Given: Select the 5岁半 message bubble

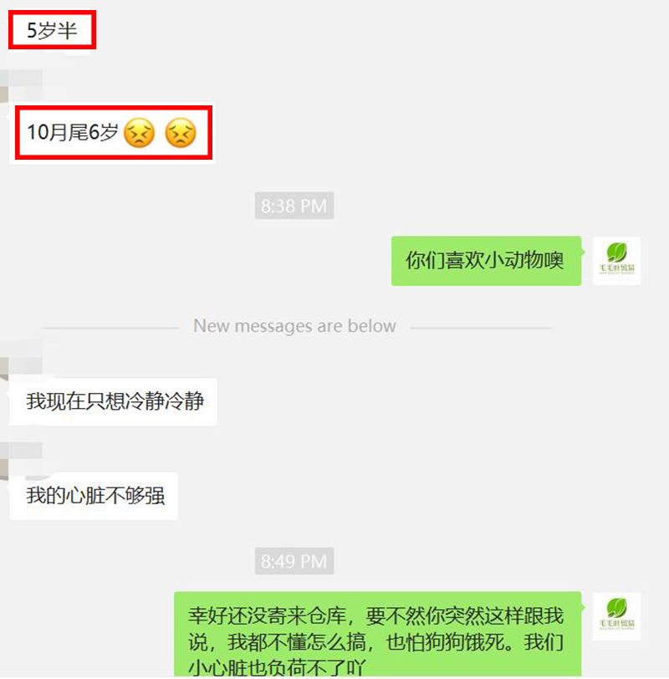Looking at the screenshot, I should (52, 30).
